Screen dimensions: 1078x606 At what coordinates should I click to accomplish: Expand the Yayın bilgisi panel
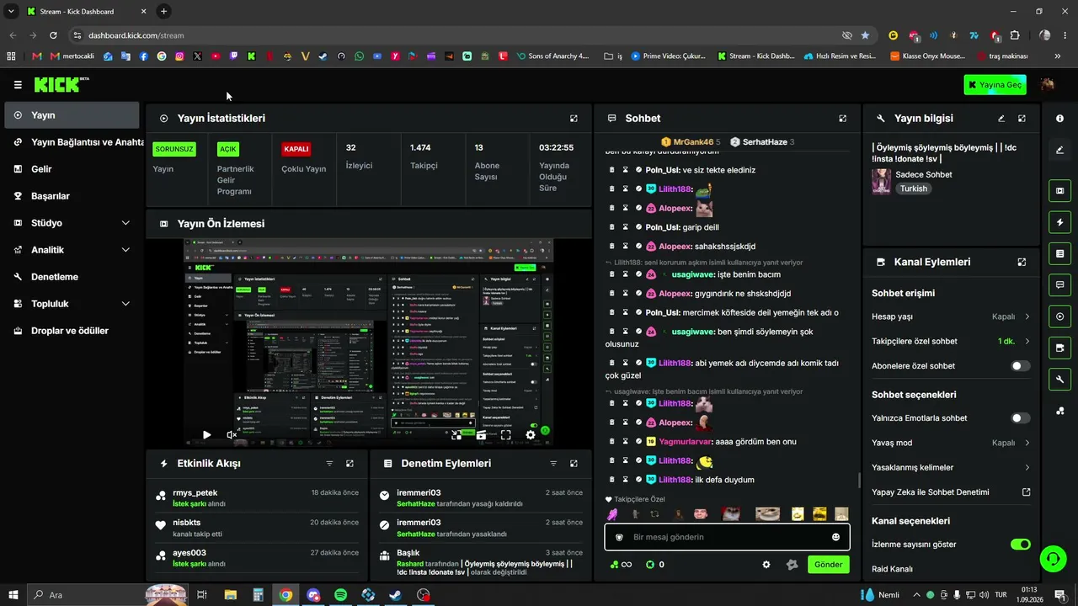[1022, 119]
